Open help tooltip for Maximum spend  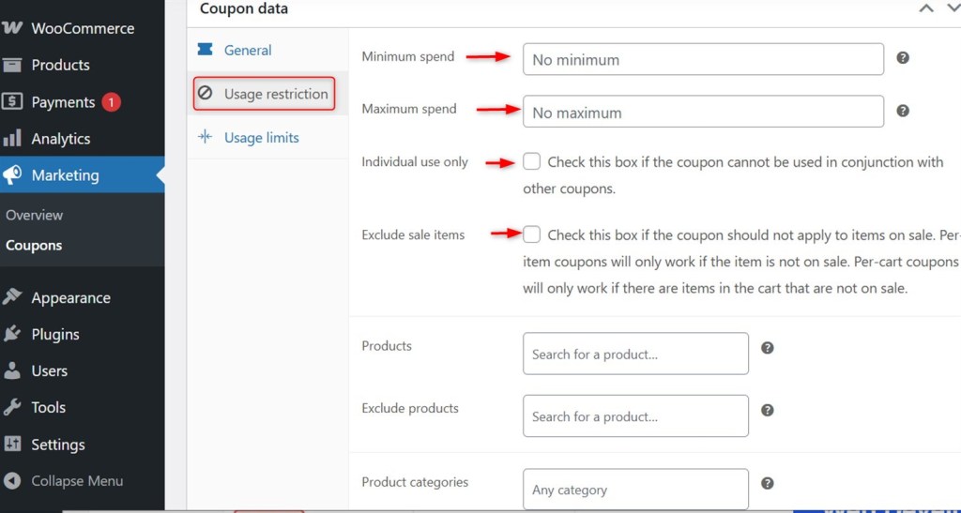tap(902, 111)
